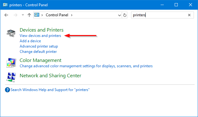This screenshot has width=198, height=117.
Task: Maximize the Control Panel window
Action: tap(176, 5)
